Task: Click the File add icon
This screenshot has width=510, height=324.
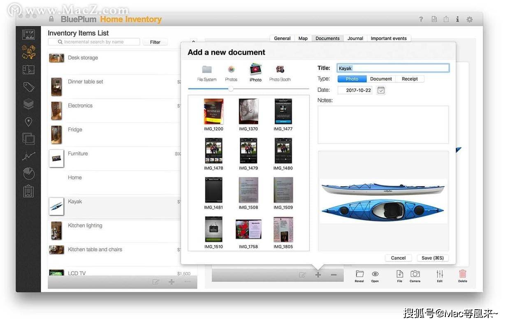Action: (x=399, y=276)
